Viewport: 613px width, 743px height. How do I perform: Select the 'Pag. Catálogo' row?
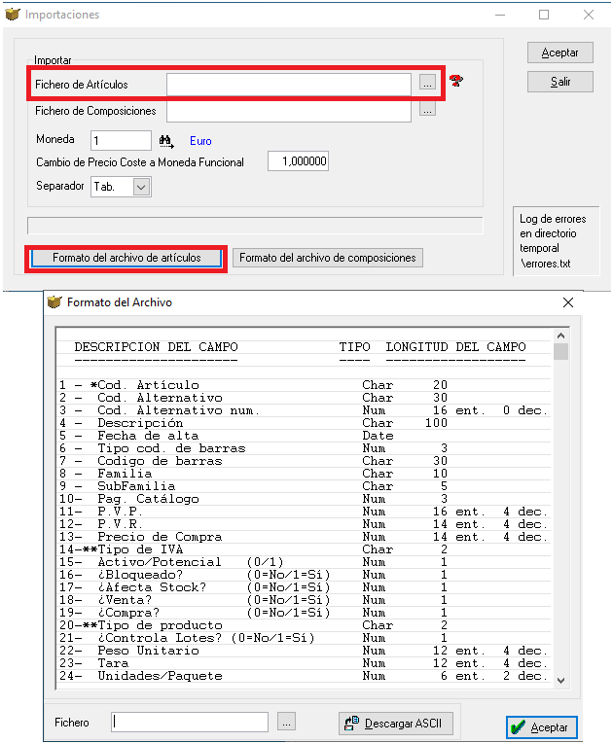tap(304, 499)
